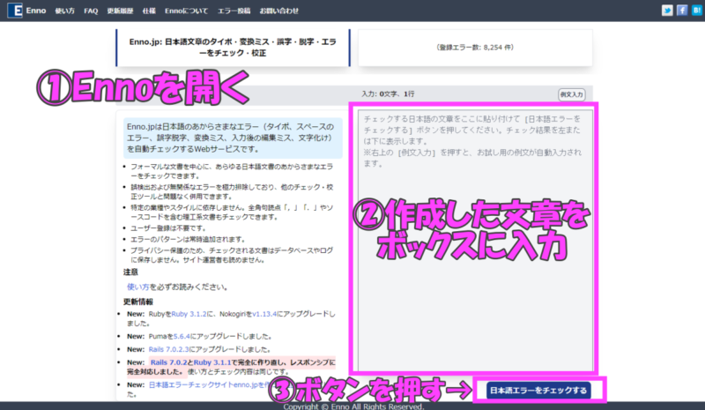Open the 仕様 menu item
The width and height of the screenshot is (705, 410).
click(x=149, y=11)
